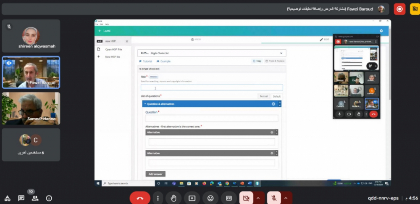
Task: Raise hand in the meeting
Action: 173,198
